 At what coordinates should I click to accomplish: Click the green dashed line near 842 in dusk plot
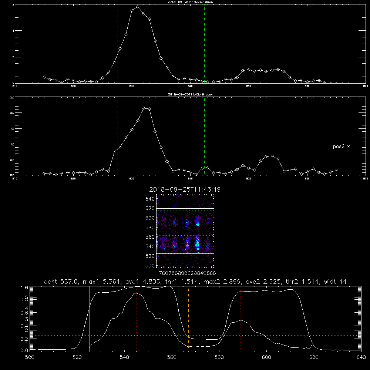[204, 136]
